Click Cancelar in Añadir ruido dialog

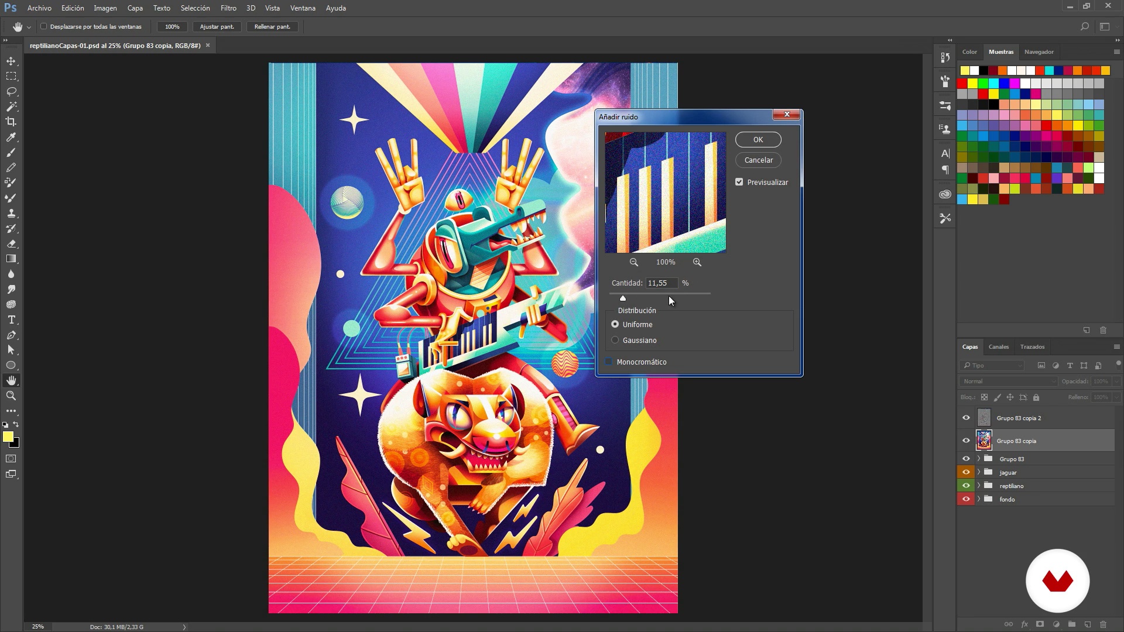tap(758, 160)
